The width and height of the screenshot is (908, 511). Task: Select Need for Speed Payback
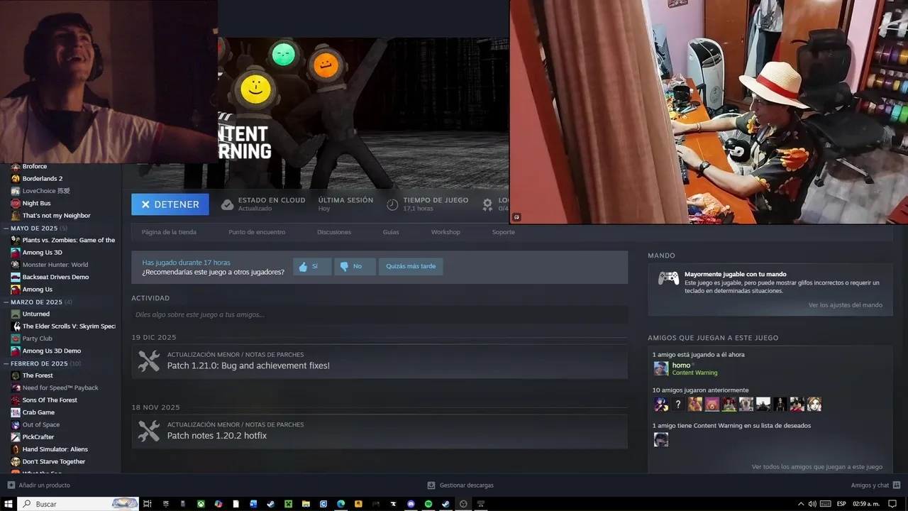point(60,388)
